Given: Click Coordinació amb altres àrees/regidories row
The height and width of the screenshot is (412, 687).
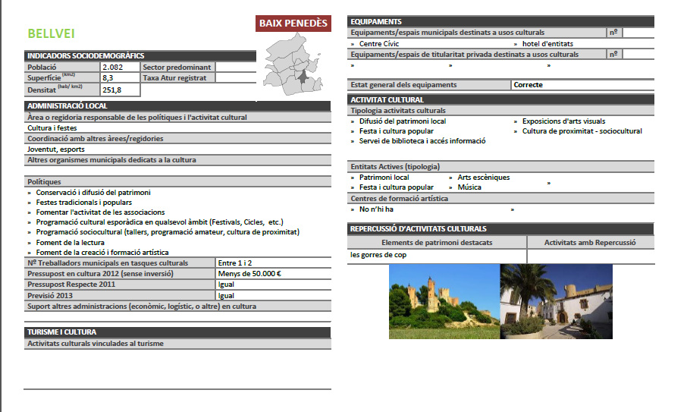Looking at the screenshot, I should 177,139.
